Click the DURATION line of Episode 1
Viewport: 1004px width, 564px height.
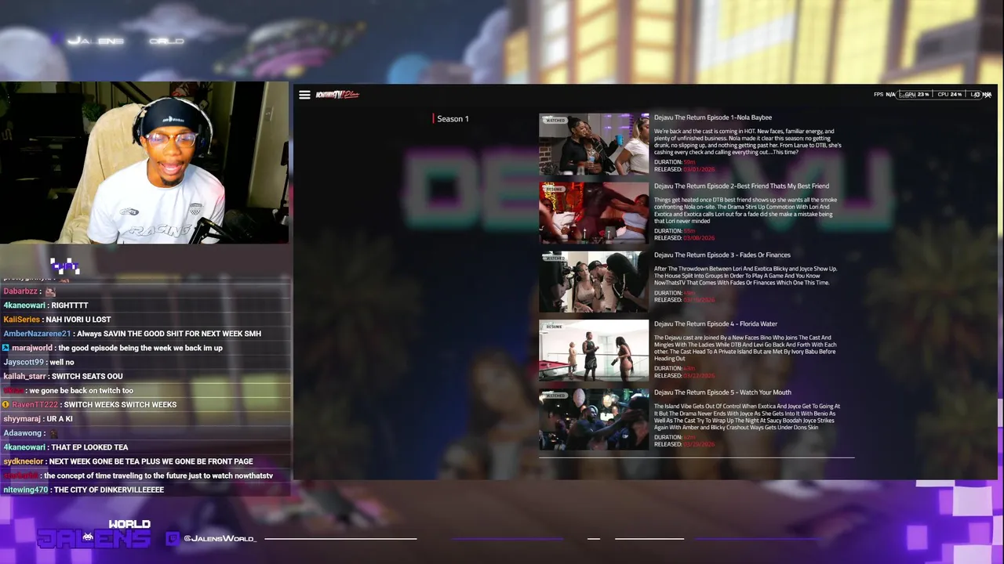(x=675, y=162)
